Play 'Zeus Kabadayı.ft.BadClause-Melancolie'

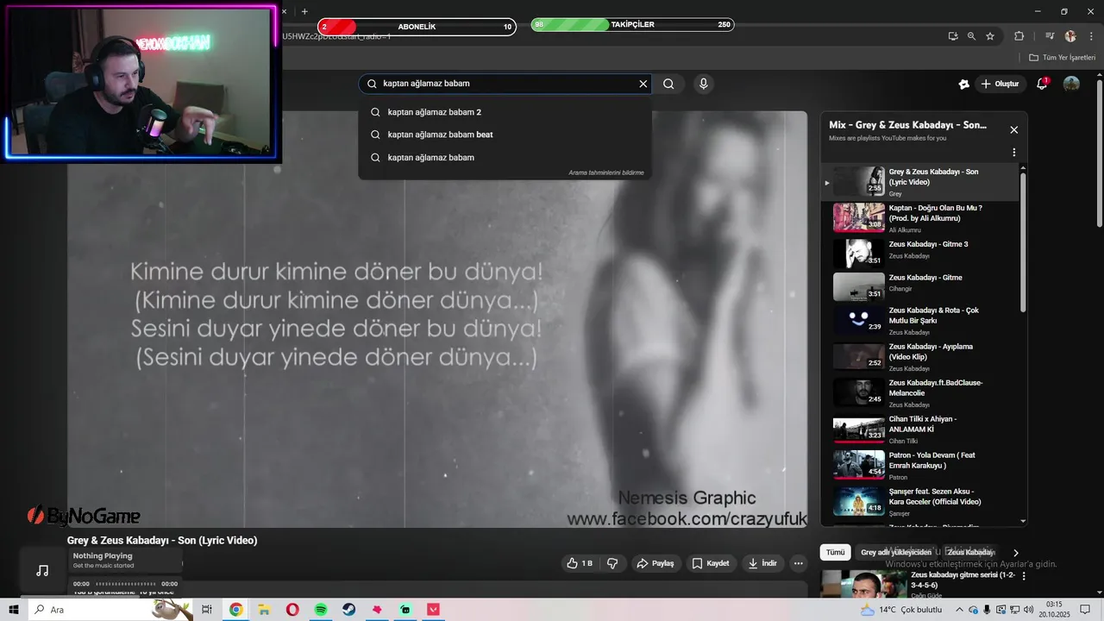click(919, 393)
